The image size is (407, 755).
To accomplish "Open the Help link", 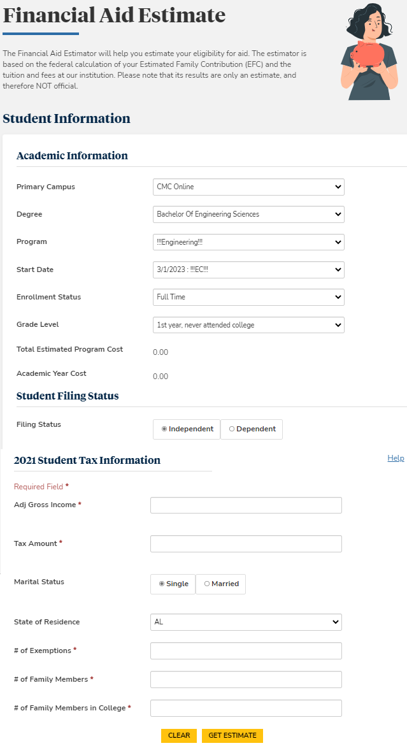I will point(396,457).
